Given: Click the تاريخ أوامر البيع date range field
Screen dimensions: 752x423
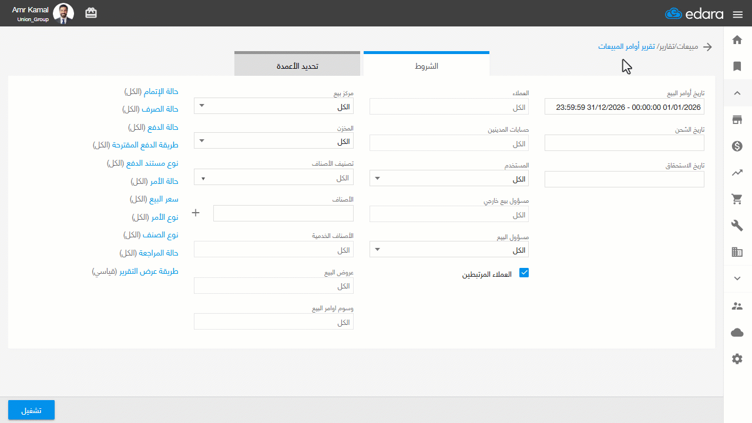Looking at the screenshot, I should (x=625, y=107).
